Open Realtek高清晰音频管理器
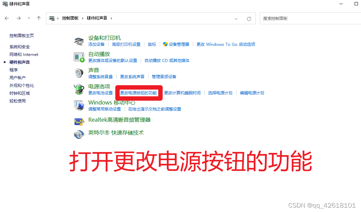The image size is (361, 212). tap(119, 120)
